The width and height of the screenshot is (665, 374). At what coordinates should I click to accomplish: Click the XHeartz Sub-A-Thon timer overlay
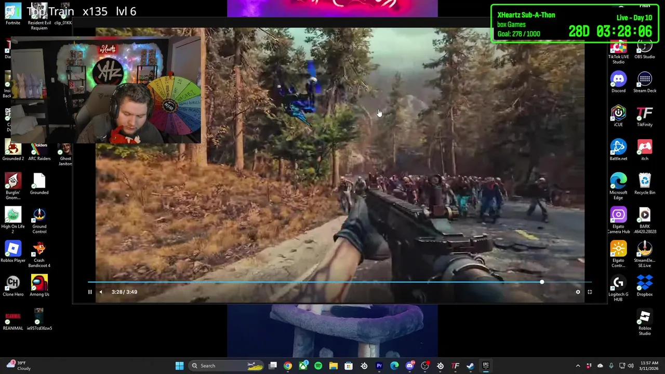click(575, 24)
